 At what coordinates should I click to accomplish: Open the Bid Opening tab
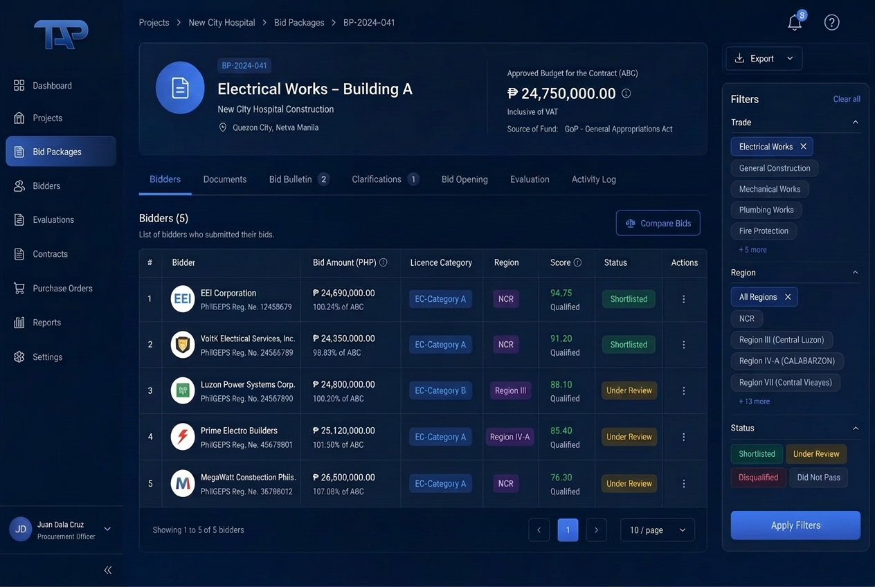tap(464, 179)
